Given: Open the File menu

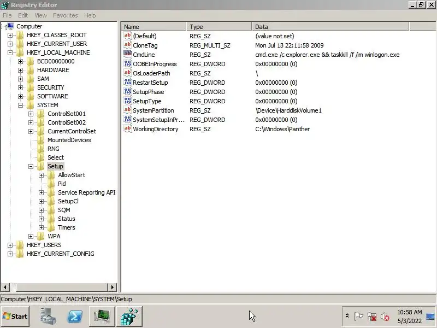Looking at the screenshot, I should [7, 15].
